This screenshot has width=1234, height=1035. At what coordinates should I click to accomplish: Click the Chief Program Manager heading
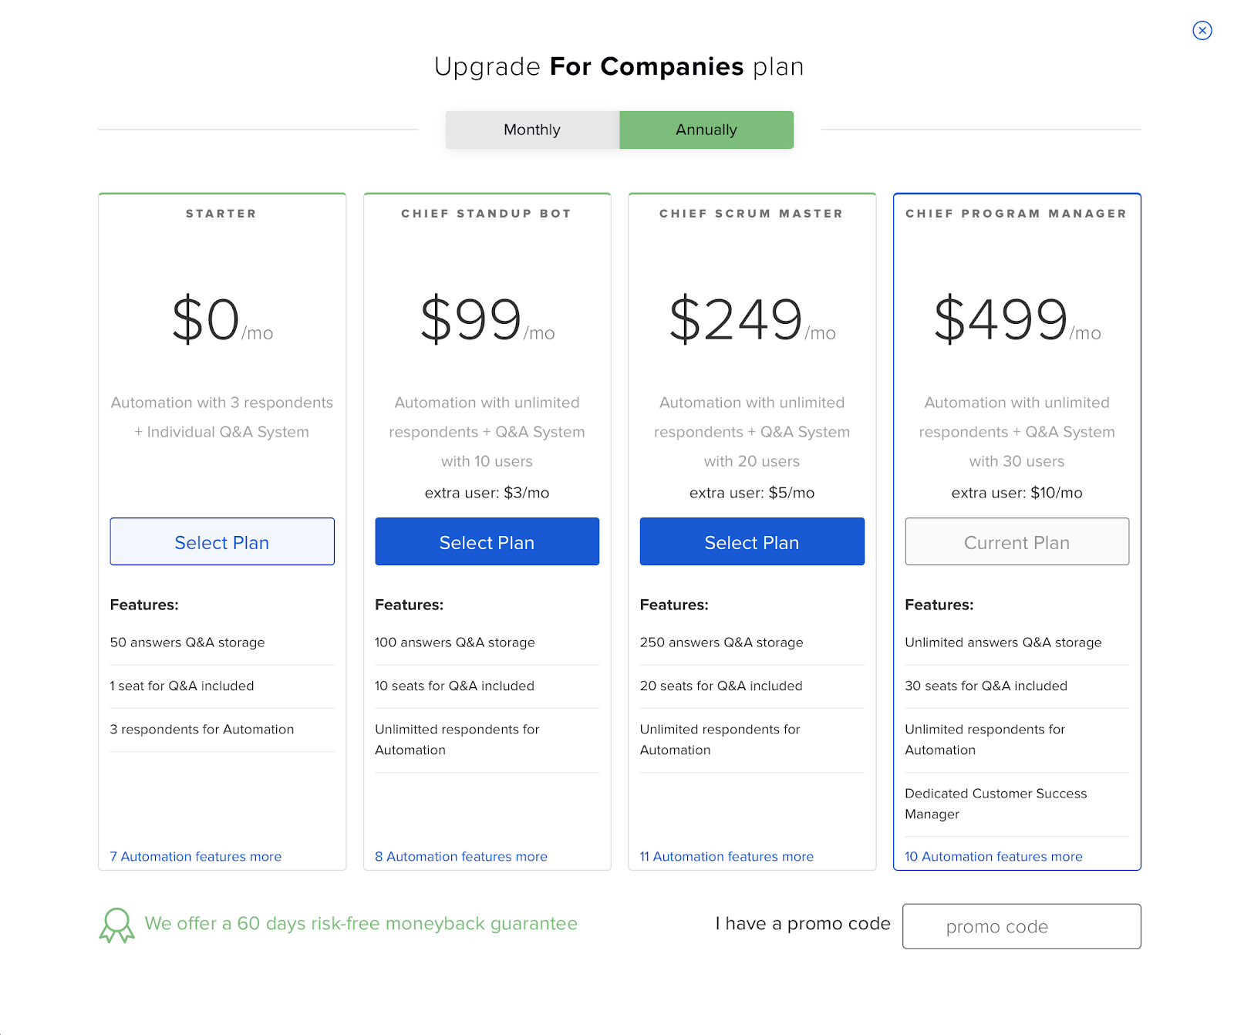click(1017, 214)
